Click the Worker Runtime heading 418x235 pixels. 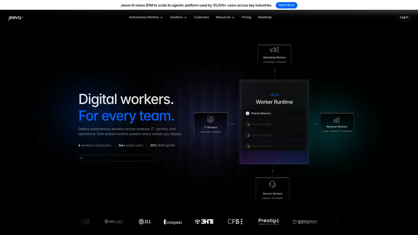[x=274, y=102]
